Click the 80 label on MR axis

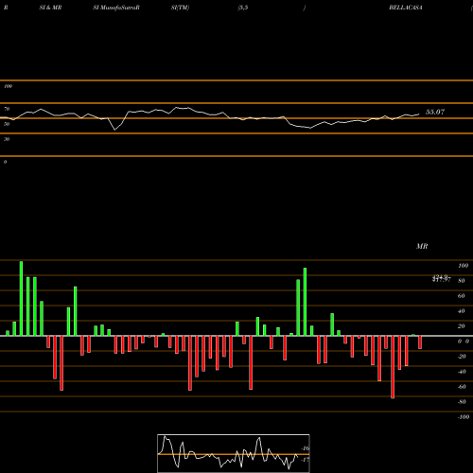[462, 281]
